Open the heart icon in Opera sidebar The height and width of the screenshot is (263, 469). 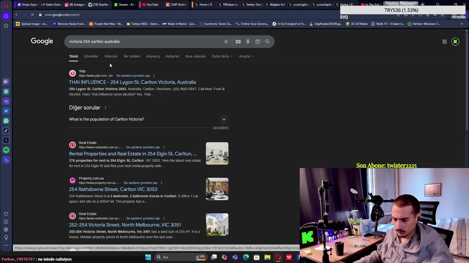click(6, 214)
